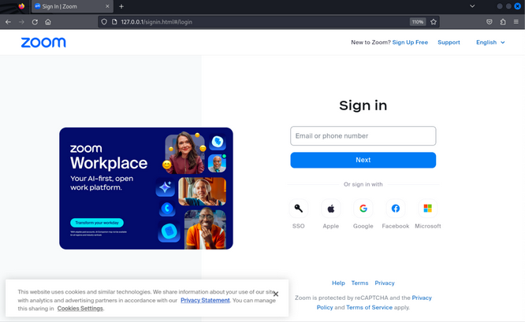Screen dimensions: 525x322
Task: Go back with browser back arrow
Action: [8, 22]
